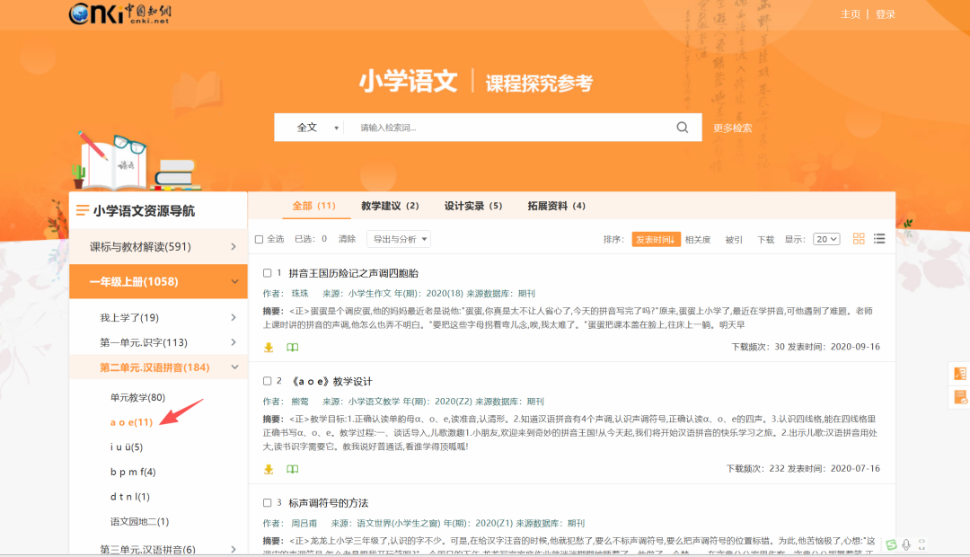970x557 pixels.
Task: Download article 拼音王国历险记之声调四胞胎
Action: (x=269, y=347)
